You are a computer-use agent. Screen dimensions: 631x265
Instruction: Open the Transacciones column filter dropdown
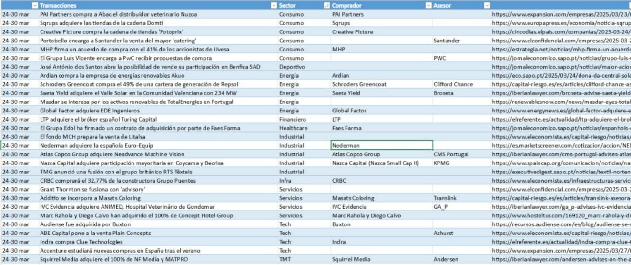pyautogui.click(x=273, y=5)
